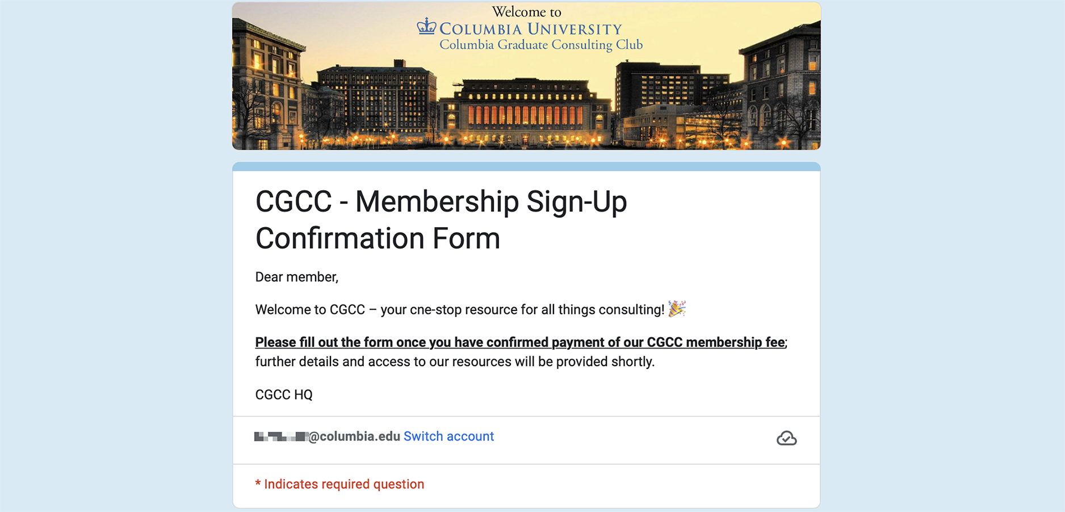The image size is (1065, 512).
Task: Click the "Columbia University" banner heading
Action: click(530, 29)
